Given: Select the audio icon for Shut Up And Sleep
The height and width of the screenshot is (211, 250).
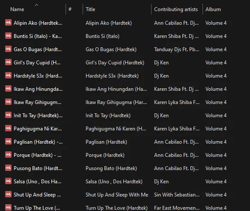Looking at the screenshot, I should [x=8, y=194].
